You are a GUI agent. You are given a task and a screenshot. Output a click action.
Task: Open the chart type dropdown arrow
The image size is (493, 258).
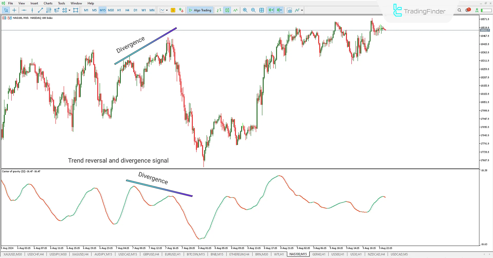click(x=166, y=10)
